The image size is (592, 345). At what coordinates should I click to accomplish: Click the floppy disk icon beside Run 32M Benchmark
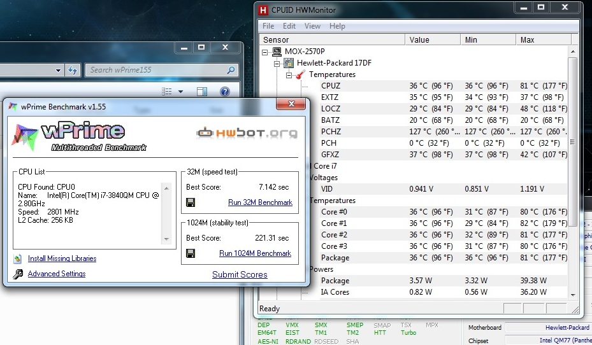[x=191, y=202]
